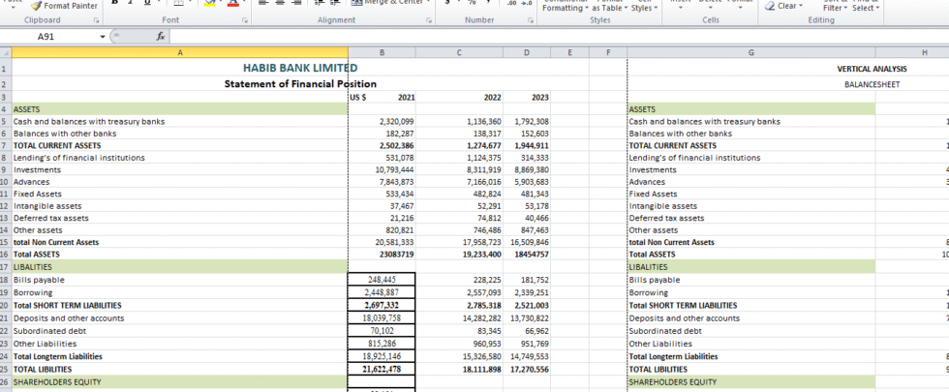Click the Decrease Decimal icon

click(x=527, y=4)
